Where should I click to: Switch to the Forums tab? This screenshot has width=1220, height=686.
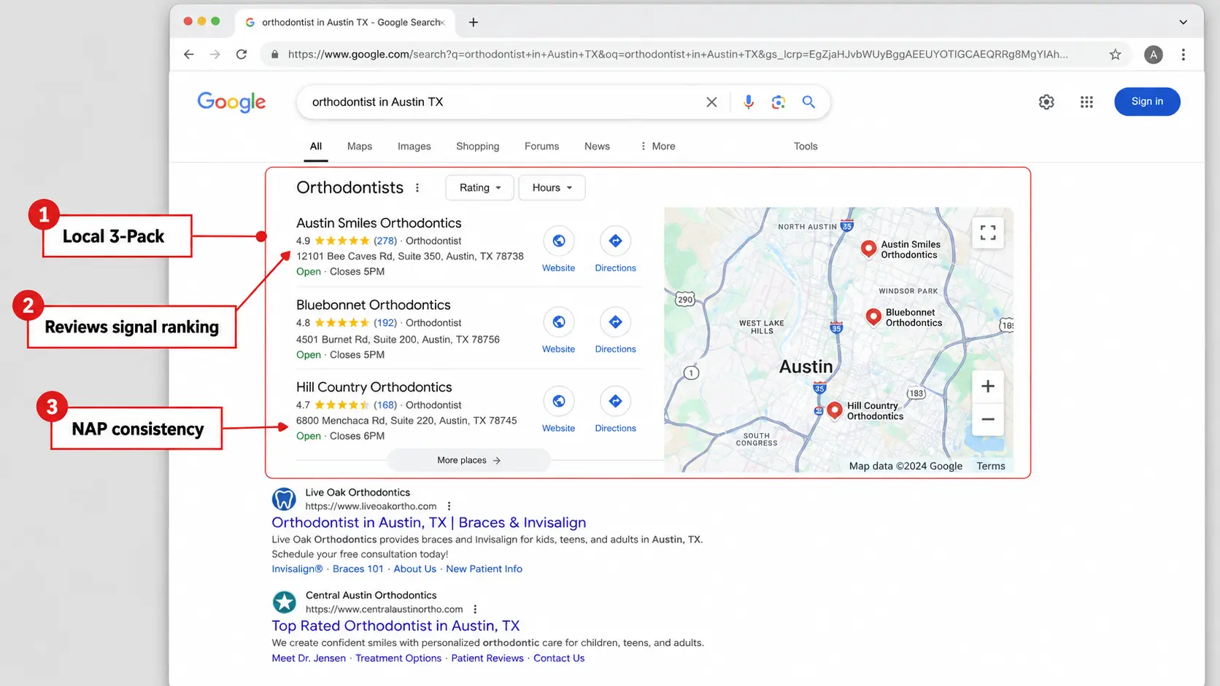pyautogui.click(x=541, y=146)
